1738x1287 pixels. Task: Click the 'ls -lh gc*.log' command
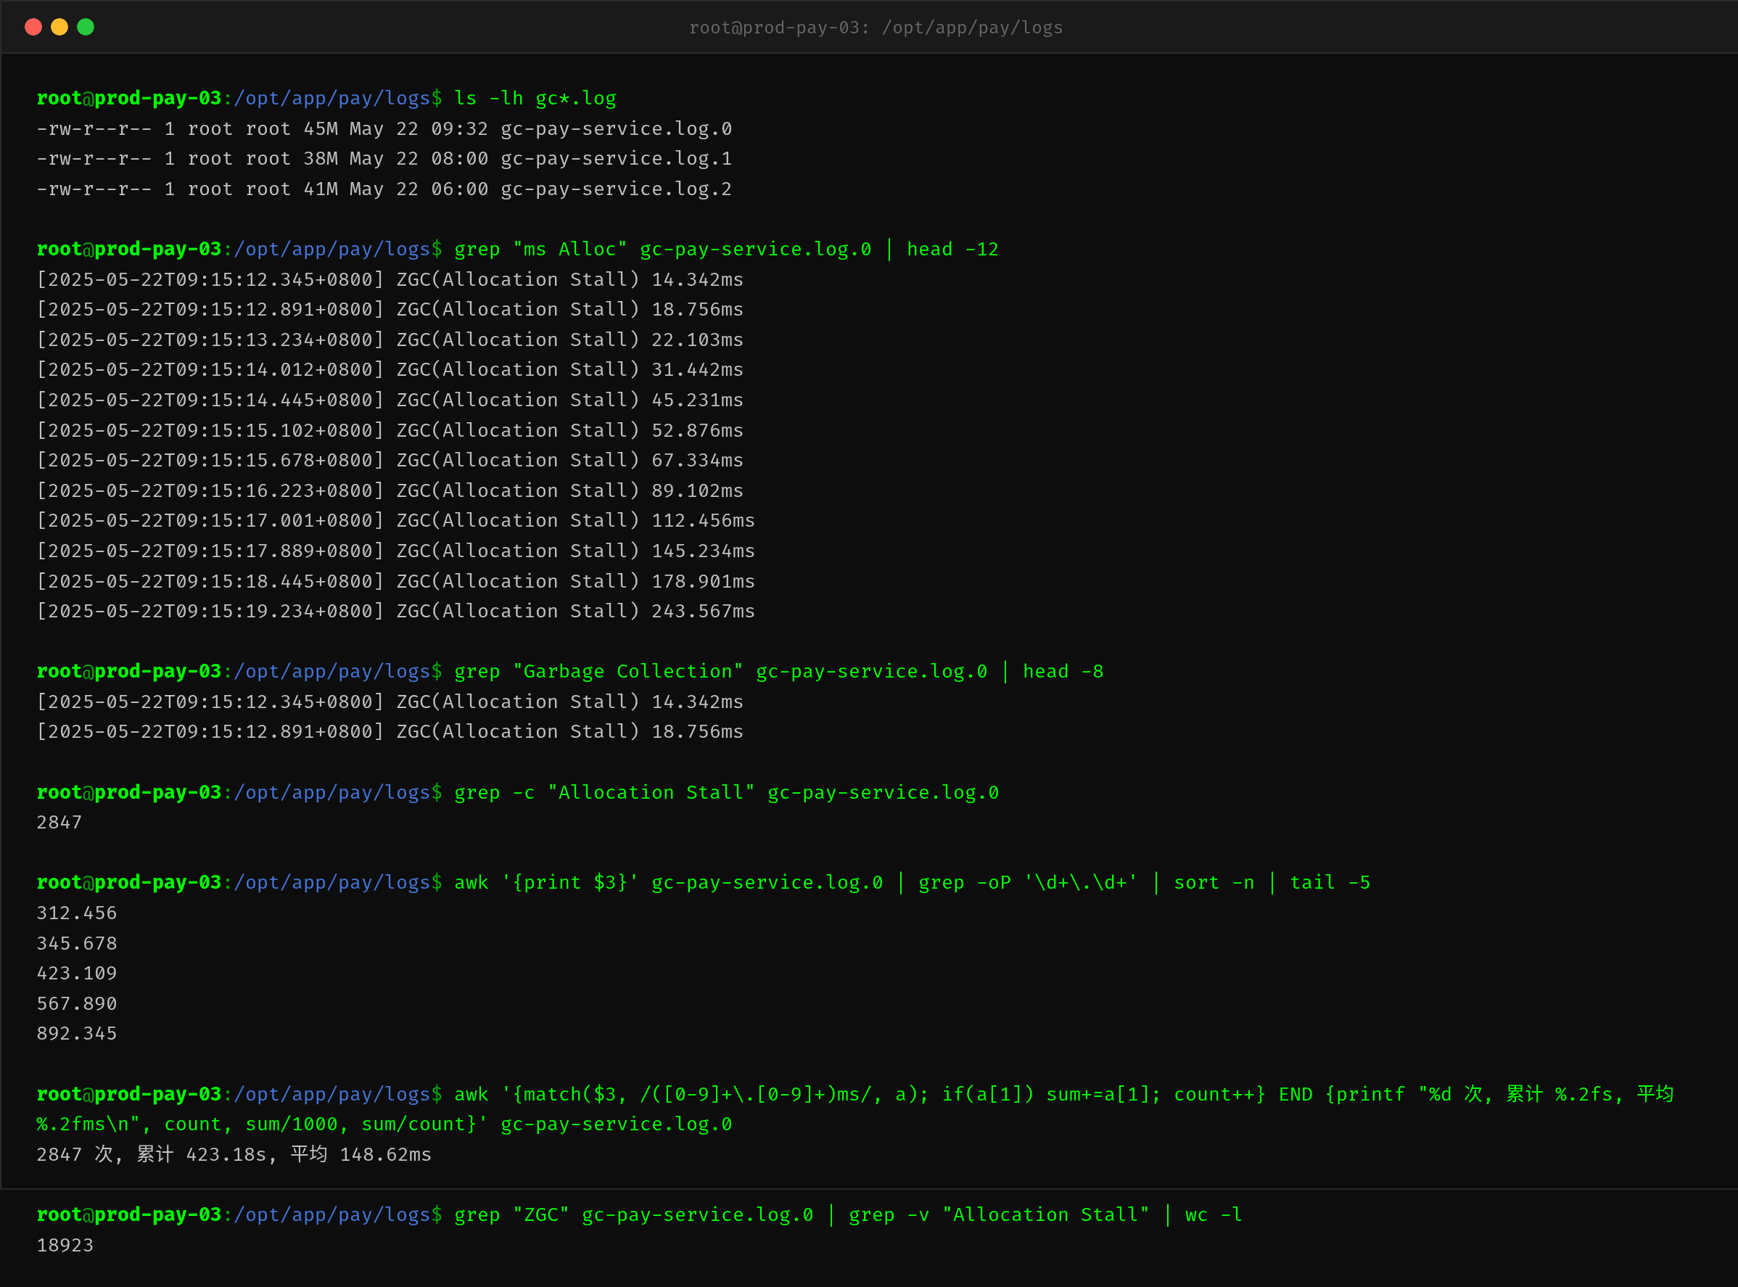click(535, 98)
